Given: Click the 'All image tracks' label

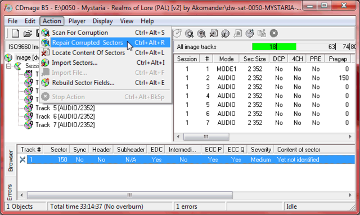Looking at the screenshot, I should click(x=196, y=47).
